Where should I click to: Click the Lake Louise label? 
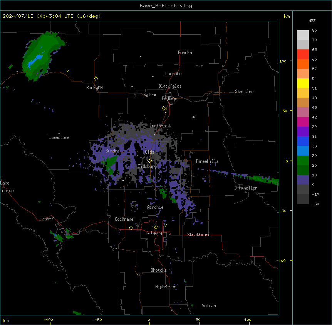coord(7,187)
